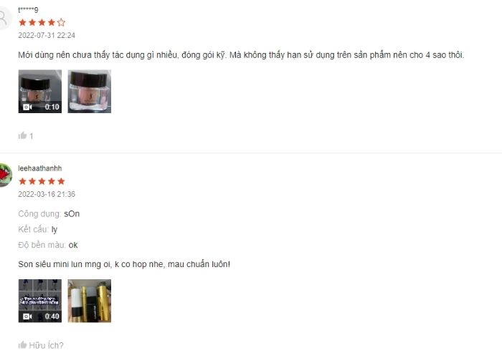This screenshot has height=358, width=502.
Task: Click the camera icon on the 0:40 video
Action: coord(27,316)
